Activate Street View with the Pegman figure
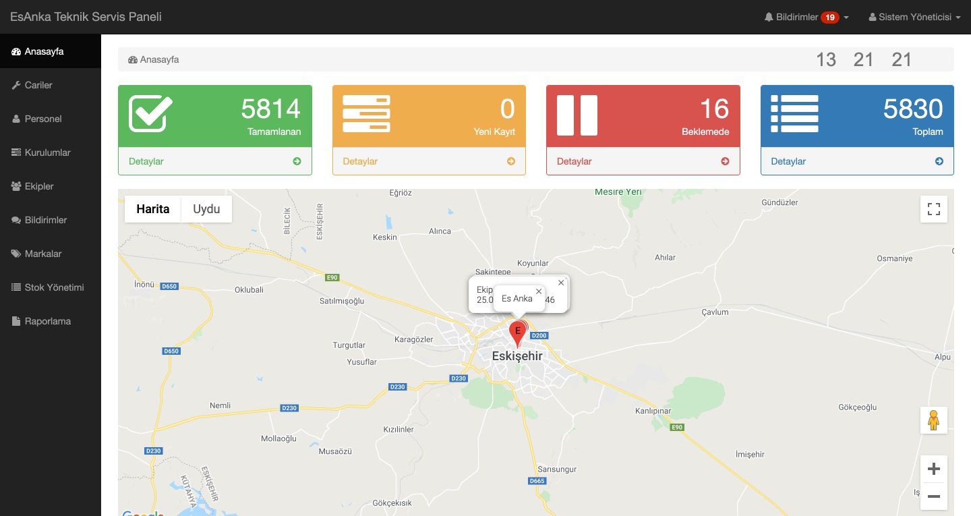The width and height of the screenshot is (971, 516). [x=934, y=420]
